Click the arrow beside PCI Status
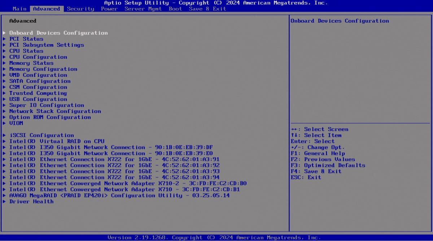Image resolution: width=433 pixels, height=241 pixels. [x=4, y=39]
